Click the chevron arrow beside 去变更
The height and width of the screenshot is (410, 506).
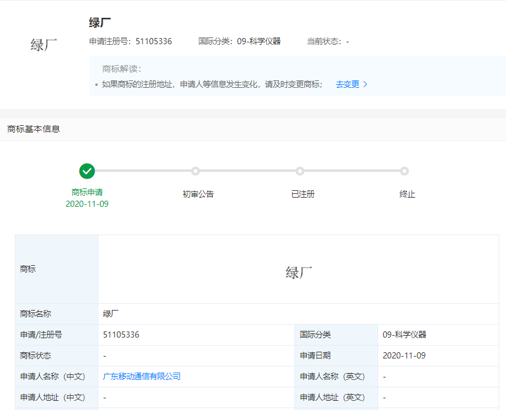366,85
